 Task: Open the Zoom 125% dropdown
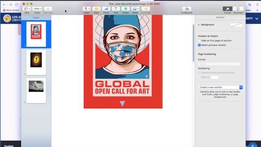point(37,9)
